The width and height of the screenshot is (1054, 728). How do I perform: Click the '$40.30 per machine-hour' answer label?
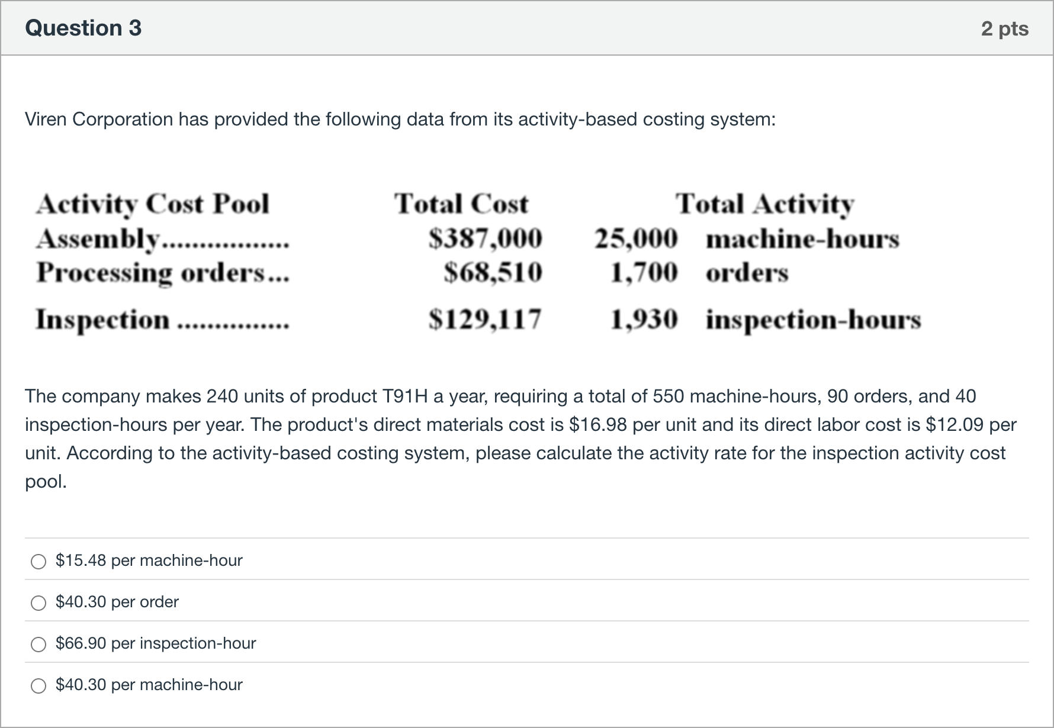coord(149,685)
